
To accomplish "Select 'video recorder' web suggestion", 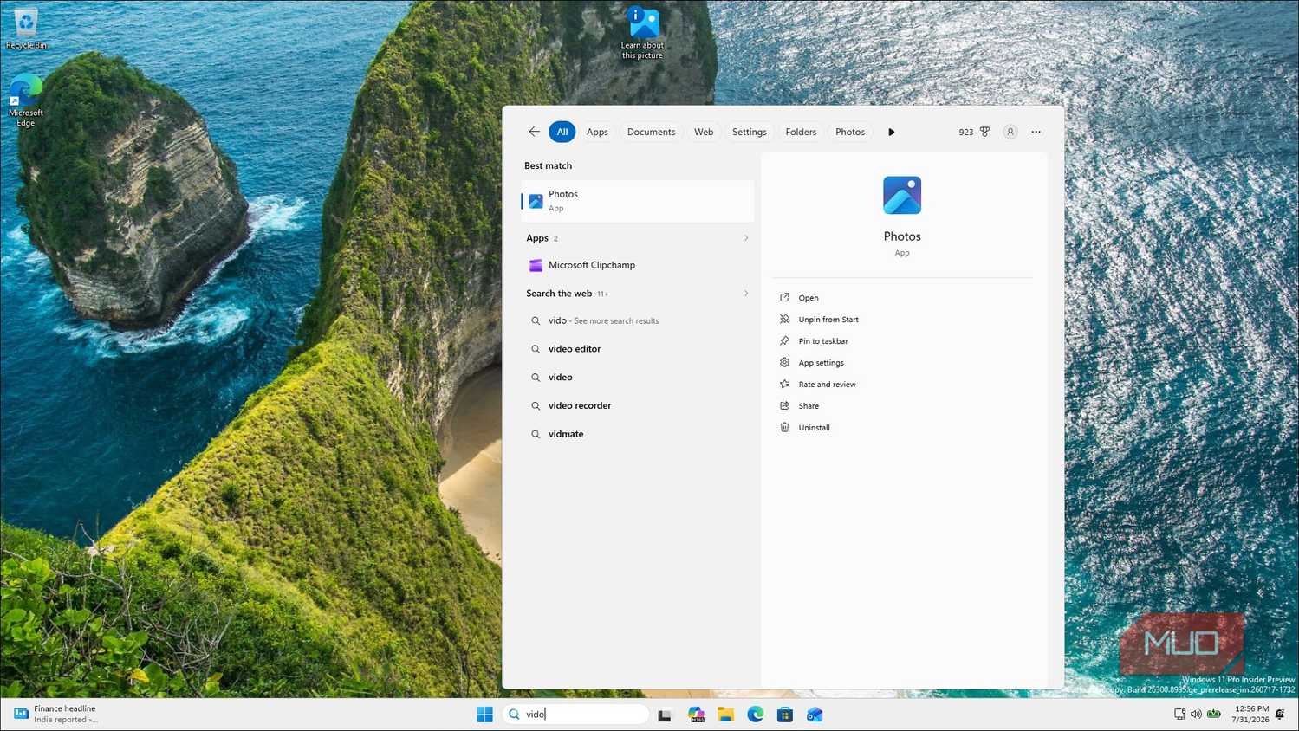I will point(637,405).
